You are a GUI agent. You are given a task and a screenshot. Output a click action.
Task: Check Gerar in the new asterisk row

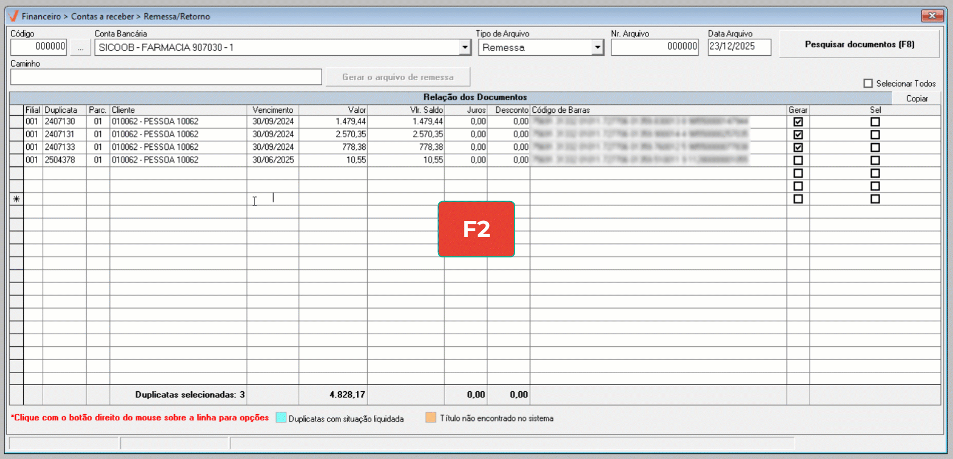798,199
